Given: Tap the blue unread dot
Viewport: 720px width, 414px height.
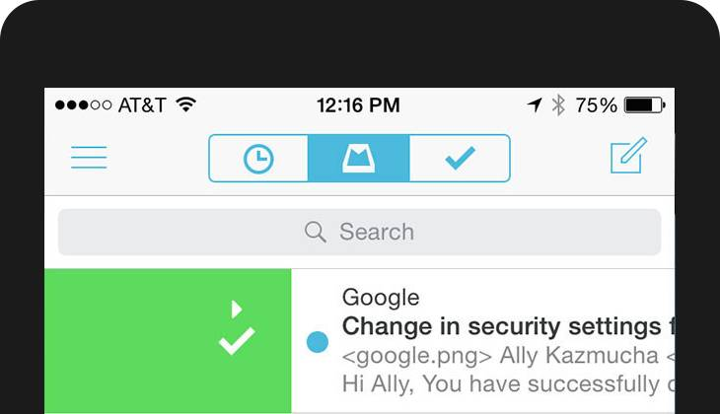Looking at the screenshot, I should click(318, 342).
